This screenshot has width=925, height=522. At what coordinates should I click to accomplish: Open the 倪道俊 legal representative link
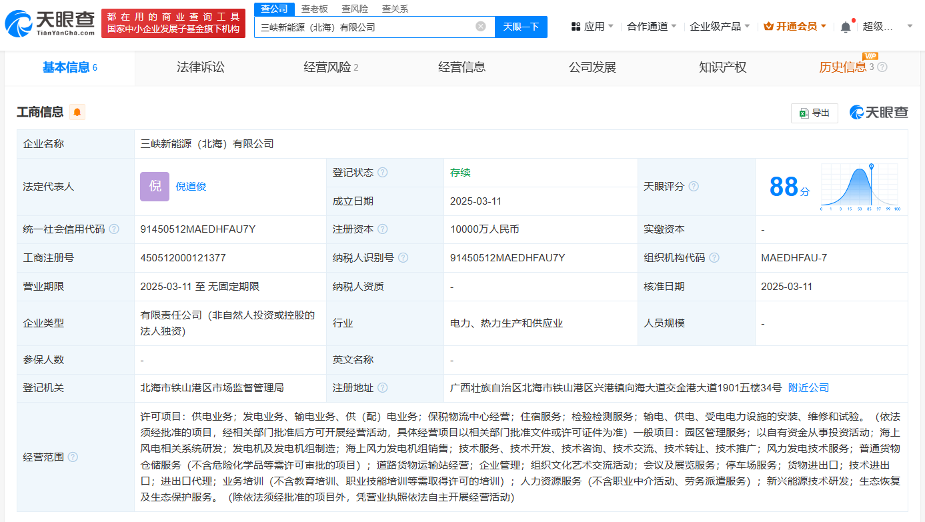(x=191, y=187)
